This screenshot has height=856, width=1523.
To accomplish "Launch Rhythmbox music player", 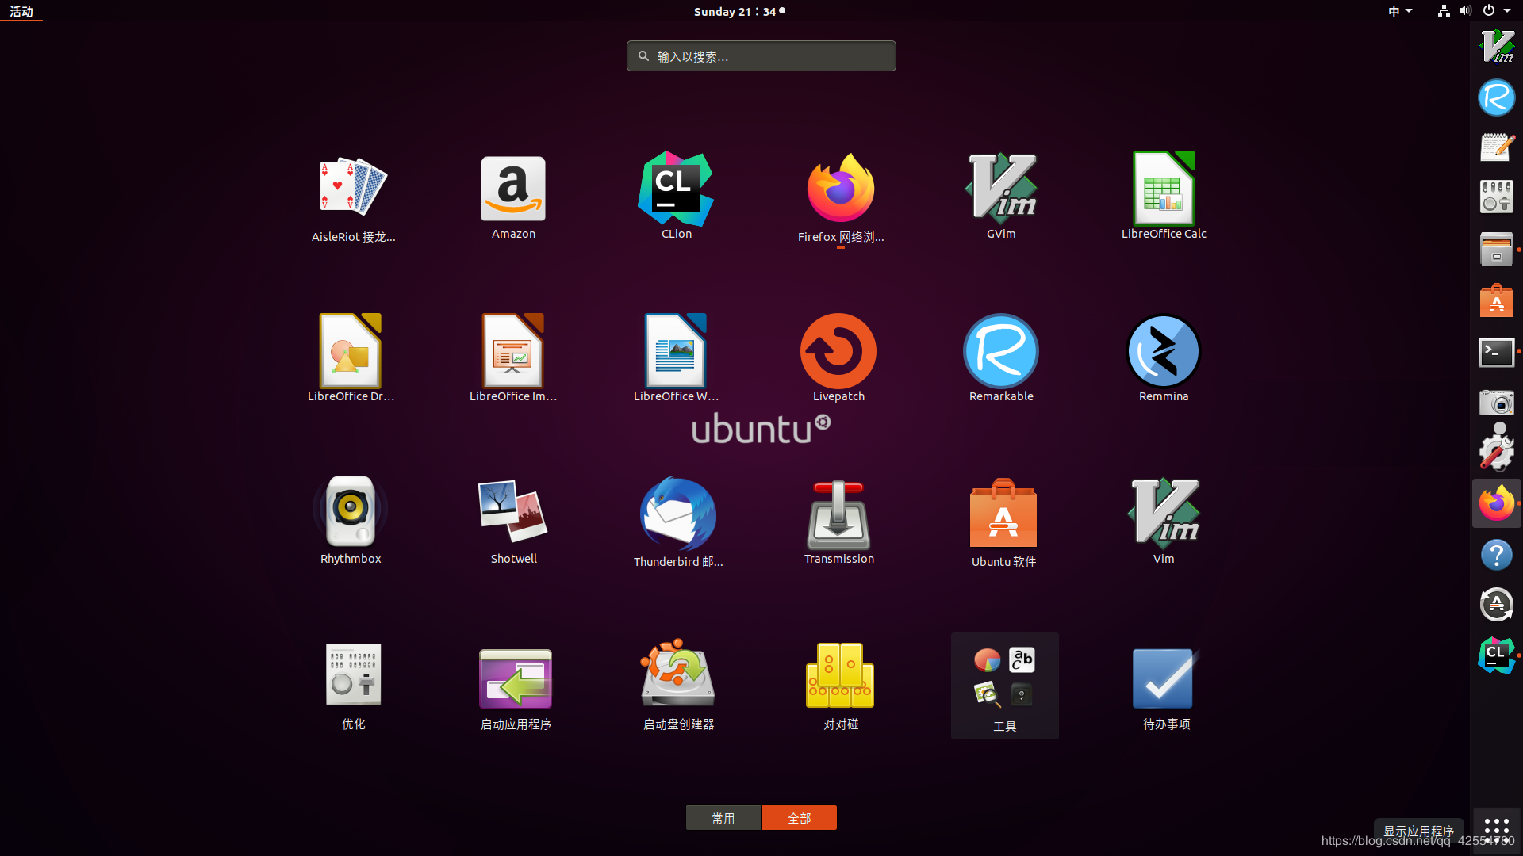I will pos(350,511).
